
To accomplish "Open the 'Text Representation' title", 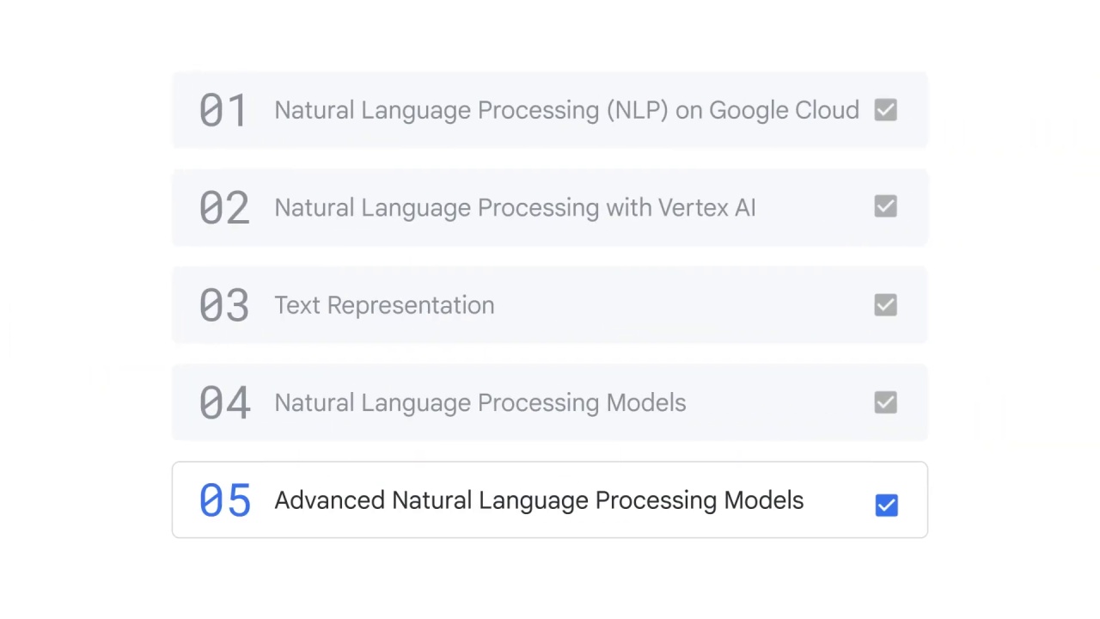I will [x=384, y=306].
